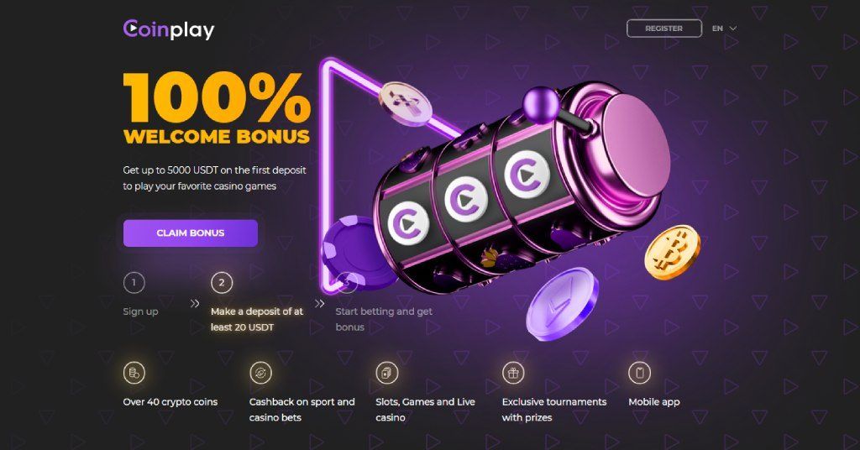This screenshot has height=450, width=860.
Task: Click the cashback circular arrows icon
Action: (x=260, y=374)
